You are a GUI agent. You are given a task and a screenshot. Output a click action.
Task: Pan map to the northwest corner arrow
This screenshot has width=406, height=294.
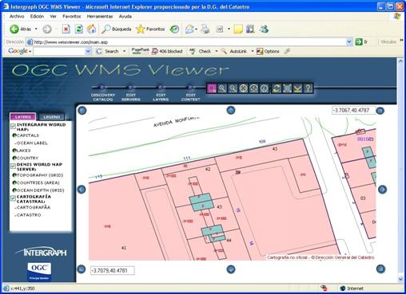pyautogui.click(x=82, y=110)
